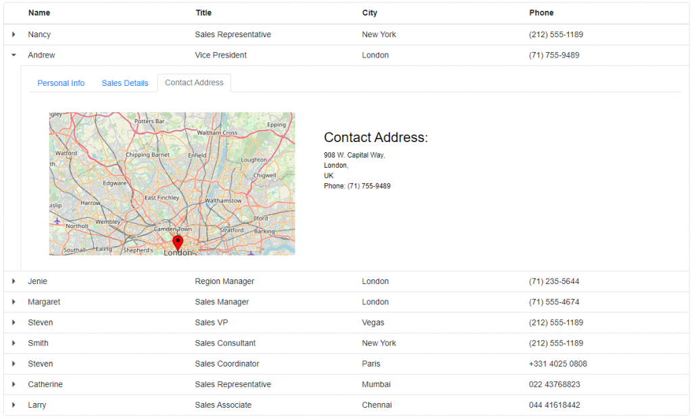
Task: Expand Smith's row details
Action: [x=14, y=343]
